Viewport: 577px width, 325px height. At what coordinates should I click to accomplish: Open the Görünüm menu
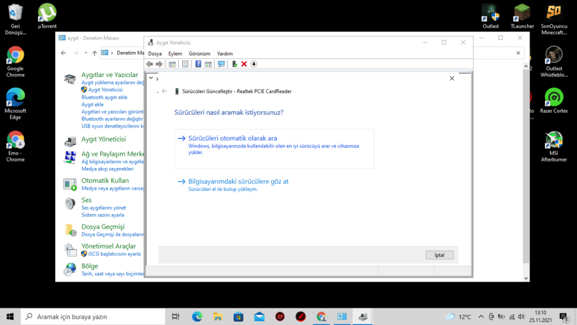click(199, 54)
